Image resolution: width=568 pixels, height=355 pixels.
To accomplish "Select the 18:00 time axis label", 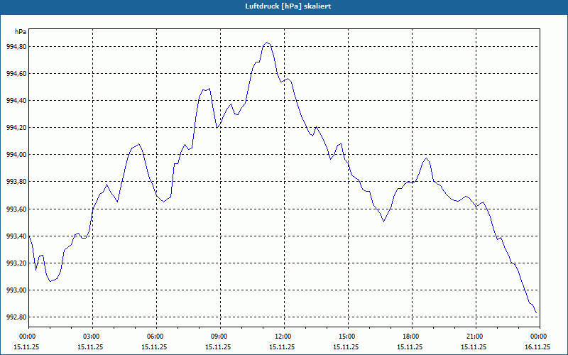I will (x=412, y=337).
